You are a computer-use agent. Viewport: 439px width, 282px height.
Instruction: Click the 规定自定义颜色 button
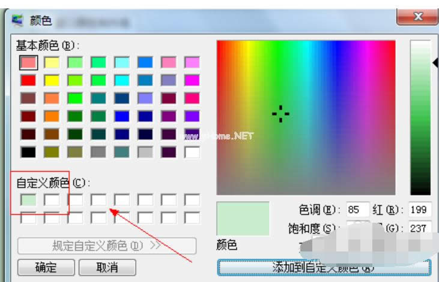[107, 246]
